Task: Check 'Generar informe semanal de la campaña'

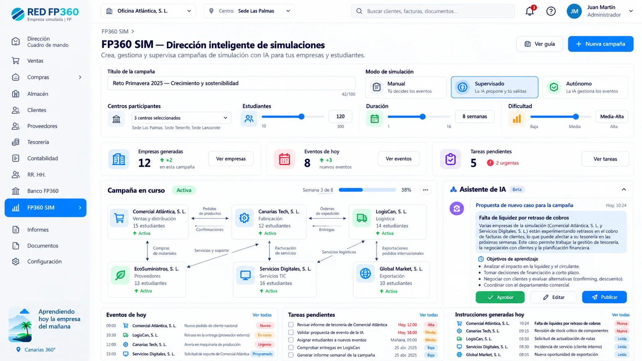Action: pyautogui.click(x=291, y=355)
